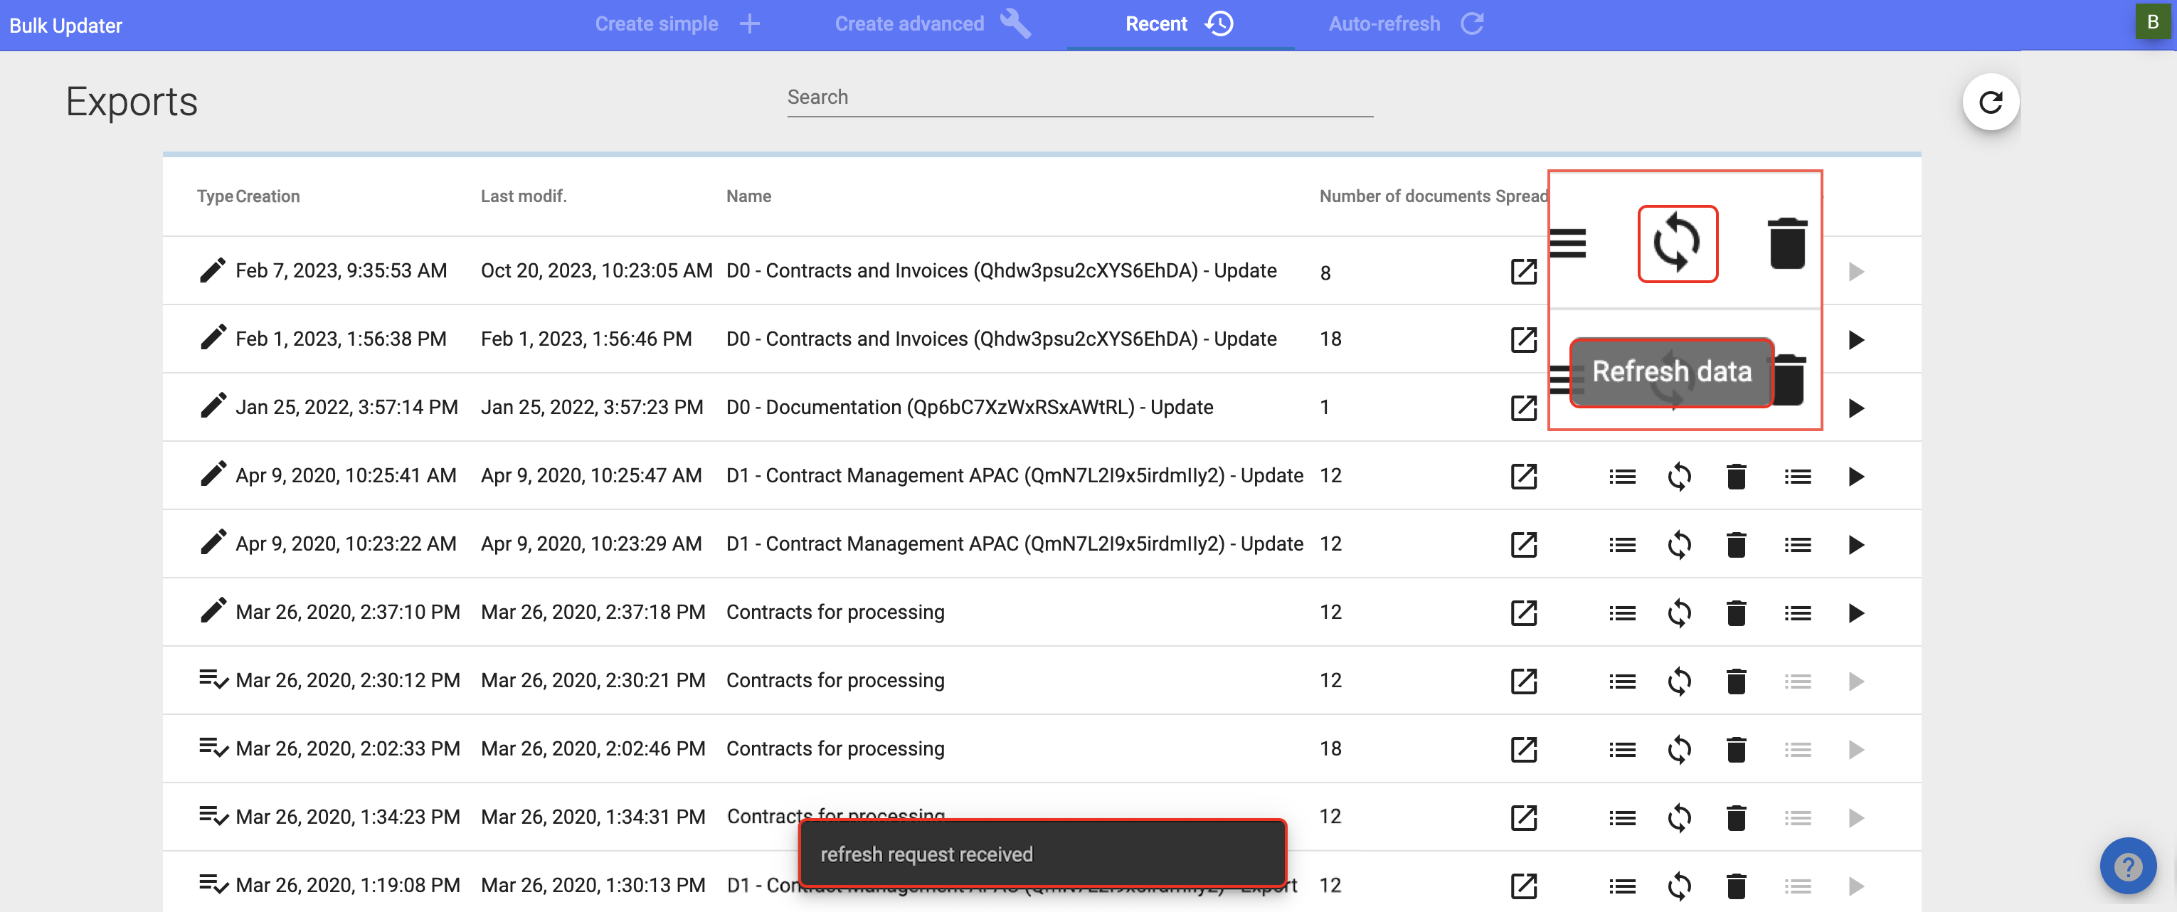Viewport: 2177px width, 912px height.
Task: Open list icon right of trash, Apr 9 10:25:41 row
Action: coord(1796,477)
